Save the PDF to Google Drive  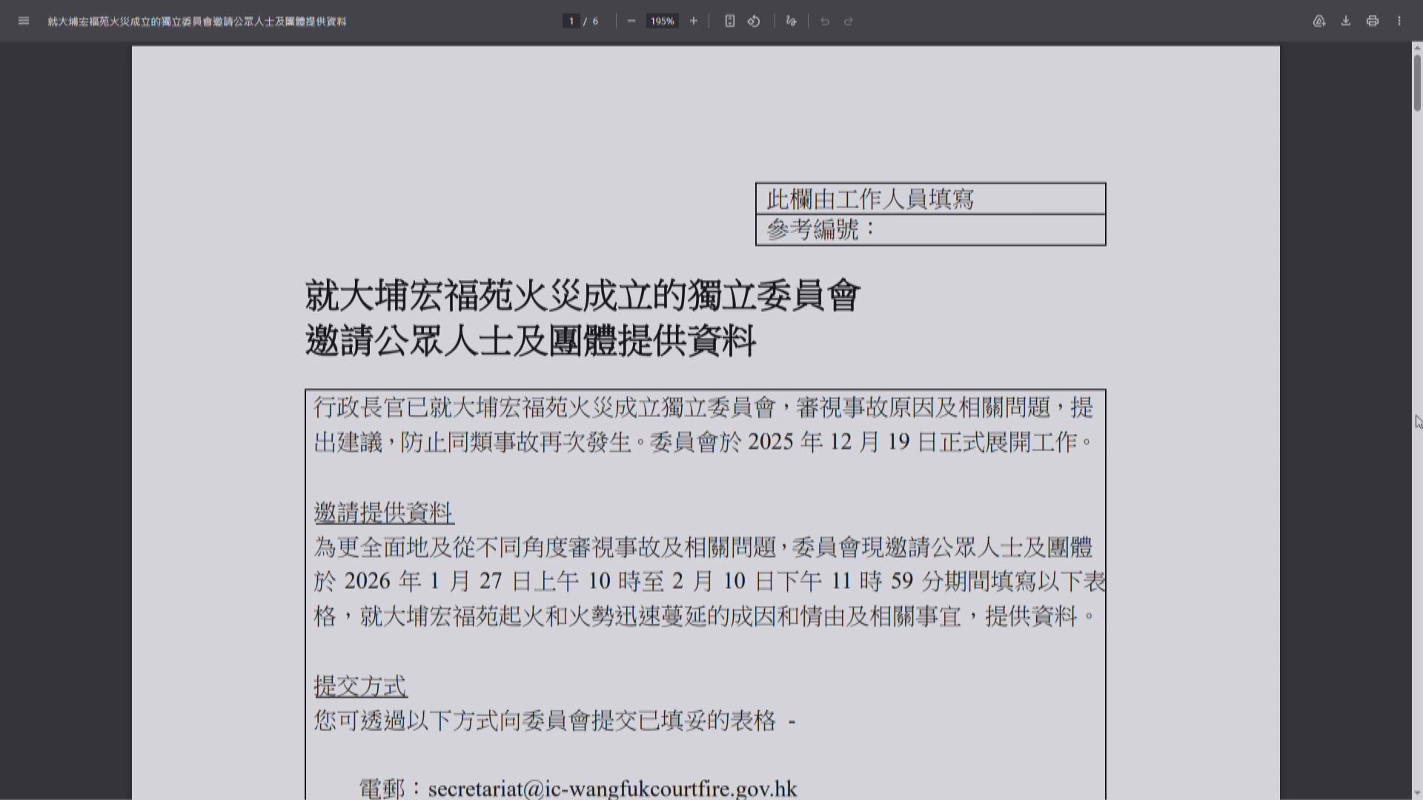click(x=1318, y=21)
